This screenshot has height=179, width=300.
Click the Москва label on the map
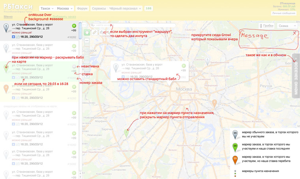184,89
